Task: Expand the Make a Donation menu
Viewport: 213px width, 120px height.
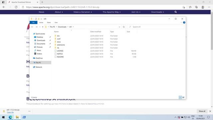Action: [x=83, y=12]
